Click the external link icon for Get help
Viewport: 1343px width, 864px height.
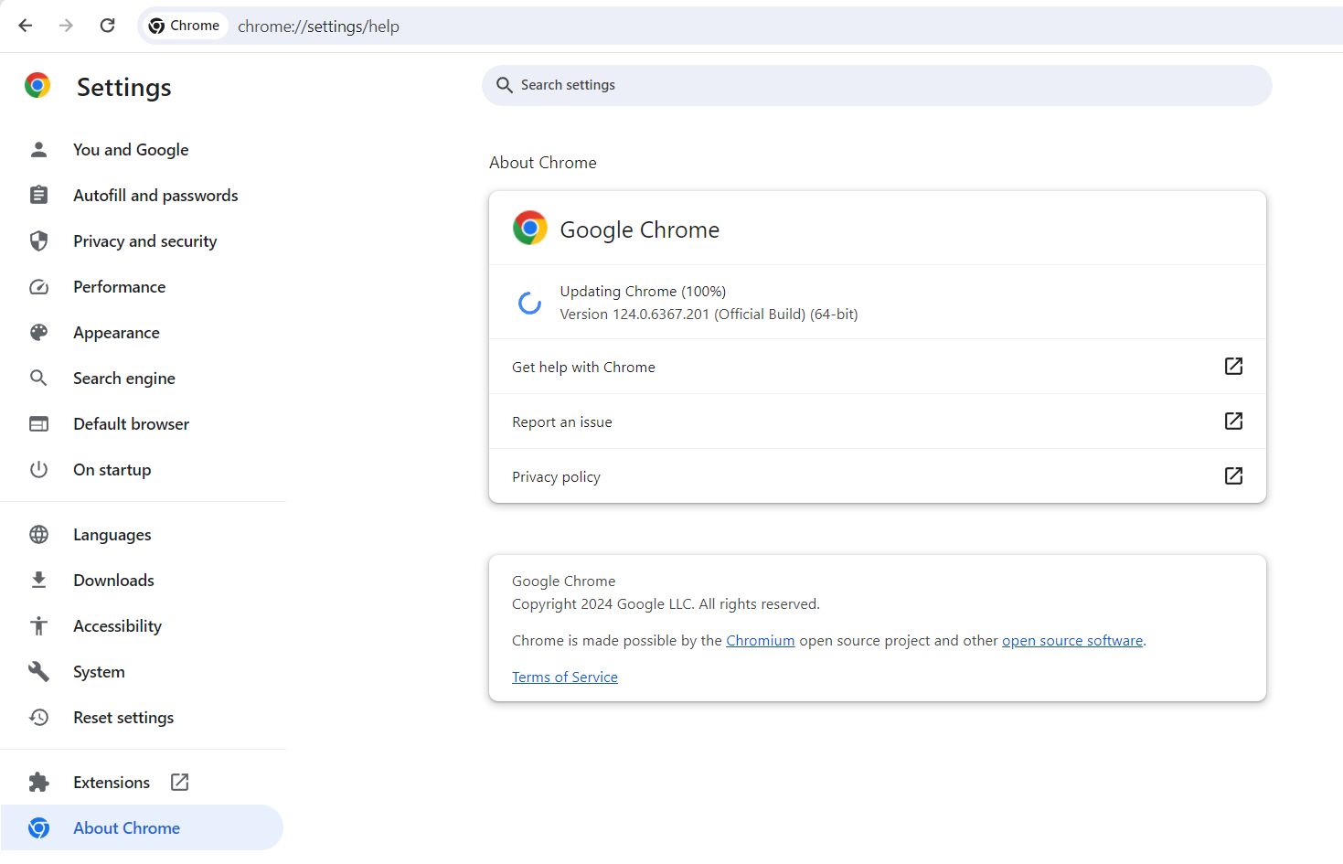tap(1233, 367)
